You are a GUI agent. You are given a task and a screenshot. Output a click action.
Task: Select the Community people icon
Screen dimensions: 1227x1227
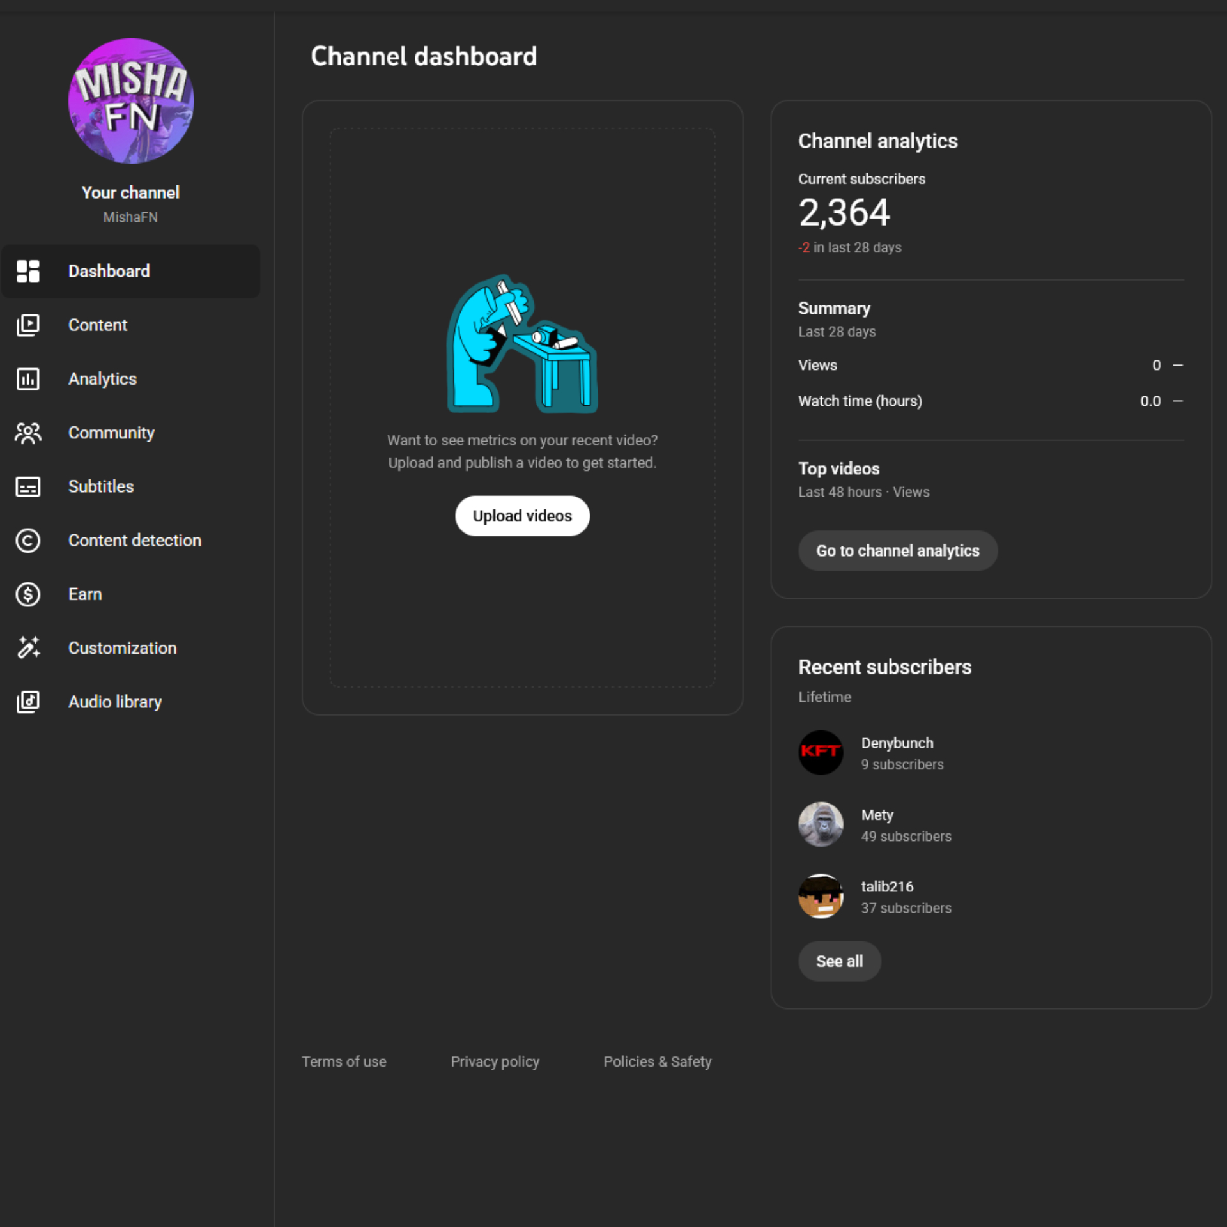tap(27, 433)
